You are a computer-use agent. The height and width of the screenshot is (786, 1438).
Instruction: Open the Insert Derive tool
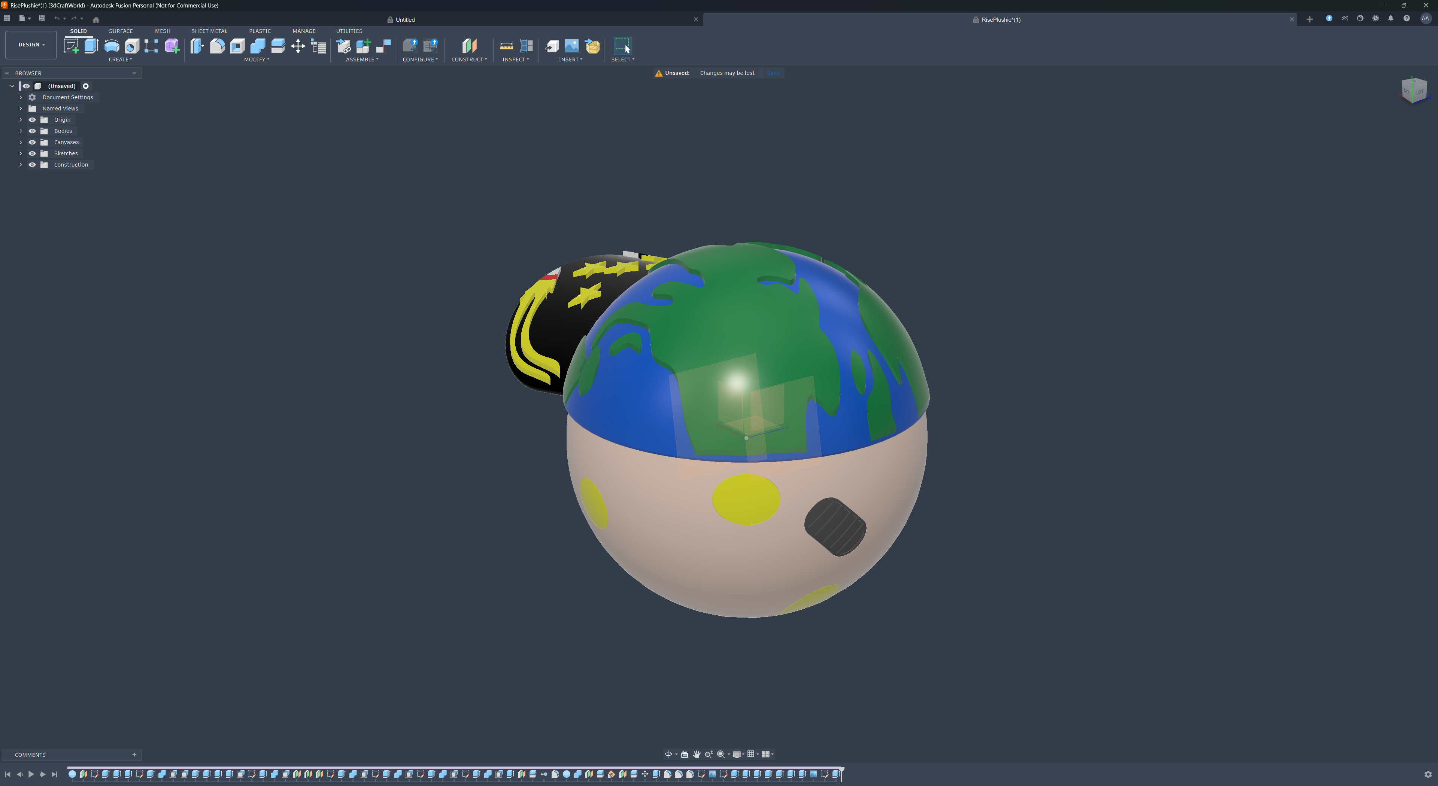click(x=552, y=46)
